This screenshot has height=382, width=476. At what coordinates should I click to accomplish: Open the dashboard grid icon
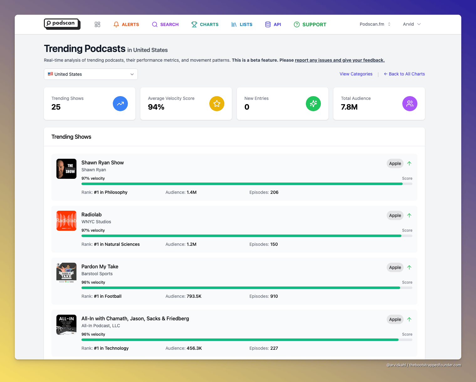click(97, 24)
